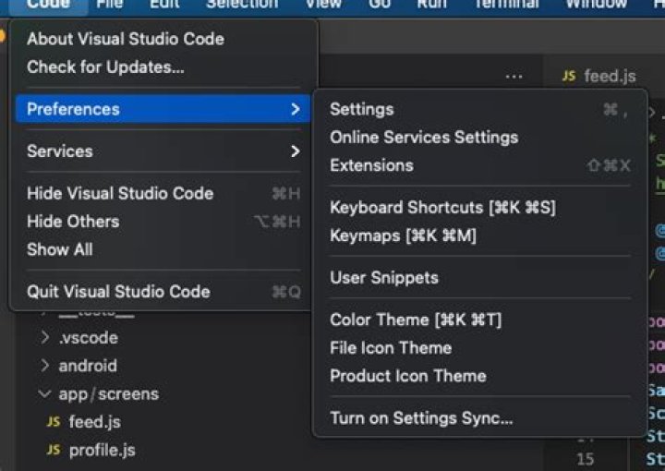Open the explorer more actions (…) button
665x471 pixels.
(514, 78)
